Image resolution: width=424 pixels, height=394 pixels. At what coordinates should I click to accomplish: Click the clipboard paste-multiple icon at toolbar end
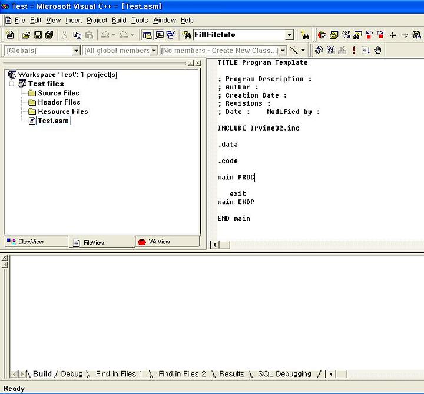[x=416, y=35]
